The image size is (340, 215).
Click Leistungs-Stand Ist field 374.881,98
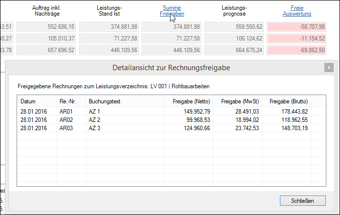109,27
